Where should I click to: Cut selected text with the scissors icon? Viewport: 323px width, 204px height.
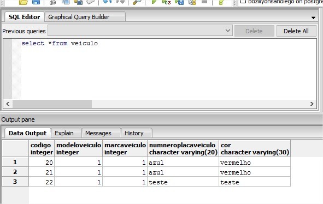coord(52,2)
